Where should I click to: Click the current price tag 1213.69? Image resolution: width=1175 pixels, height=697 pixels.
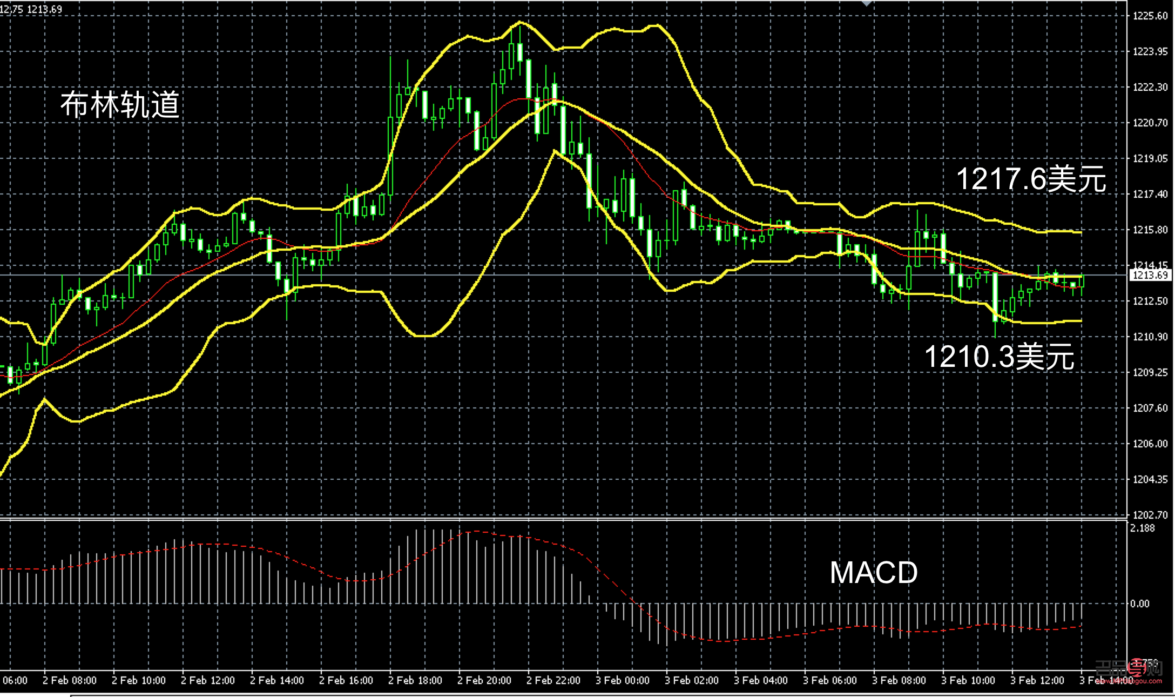[x=1150, y=275]
